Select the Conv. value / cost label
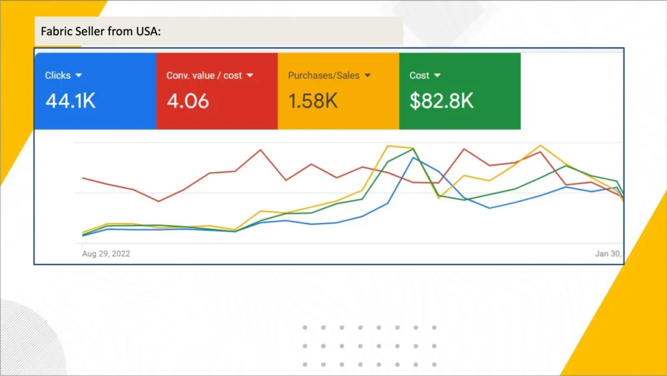667x376 pixels. [204, 76]
